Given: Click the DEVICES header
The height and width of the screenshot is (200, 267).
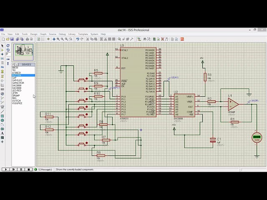Looking at the screenshot, I should (26, 65).
